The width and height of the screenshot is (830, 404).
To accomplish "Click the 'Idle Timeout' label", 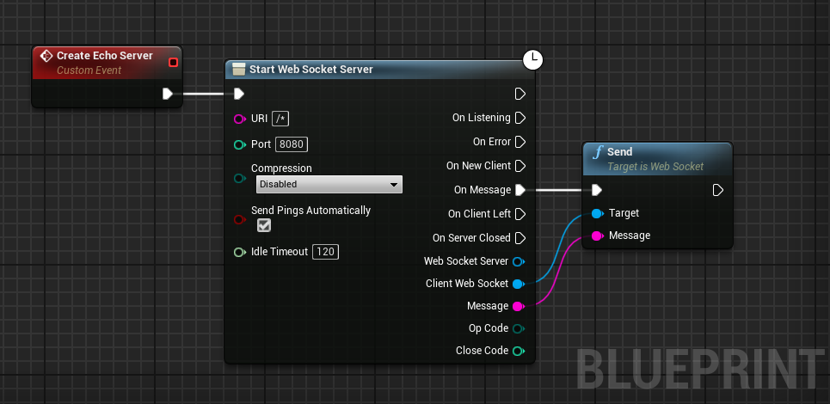I will coord(280,252).
